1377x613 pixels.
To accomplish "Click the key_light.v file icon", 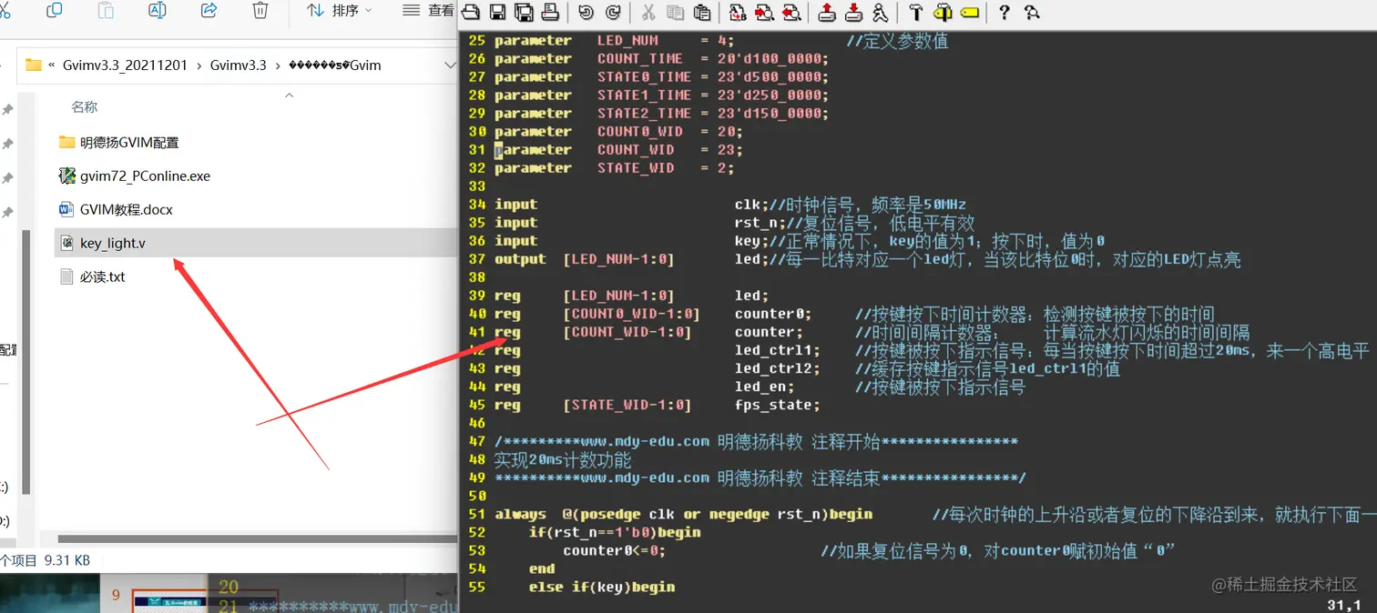I will 66,243.
